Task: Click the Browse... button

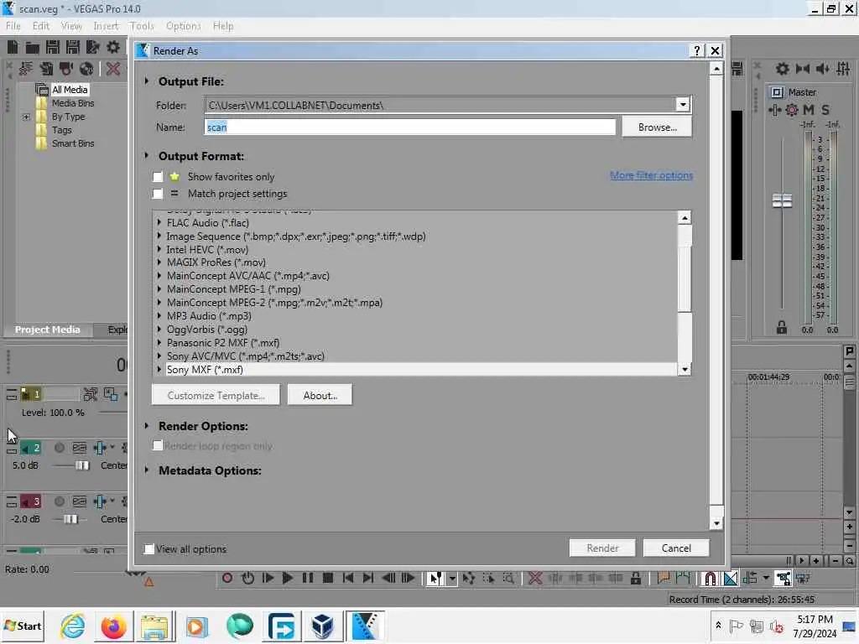Action: click(657, 127)
